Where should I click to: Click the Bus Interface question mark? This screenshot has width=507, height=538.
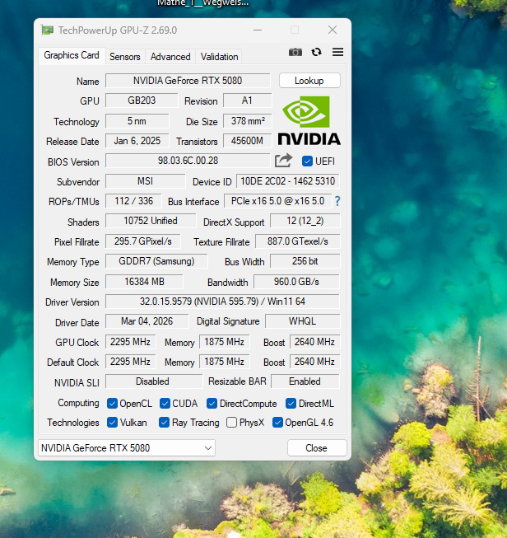337,201
